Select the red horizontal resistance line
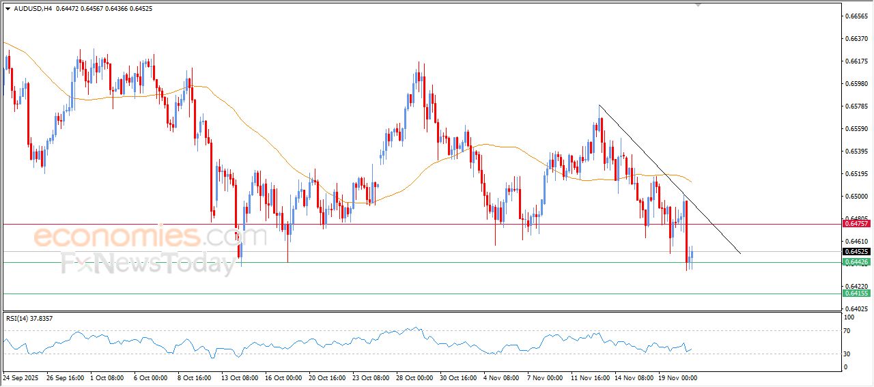This screenshot has width=874, height=387. pyautogui.click(x=410, y=224)
